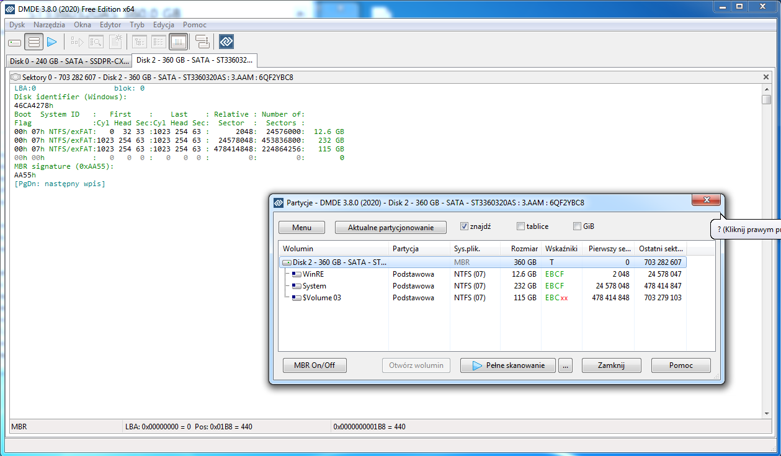The width and height of the screenshot is (781, 456).
Task: Click the editor scrollbar up arrow
Action: [767, 89]
